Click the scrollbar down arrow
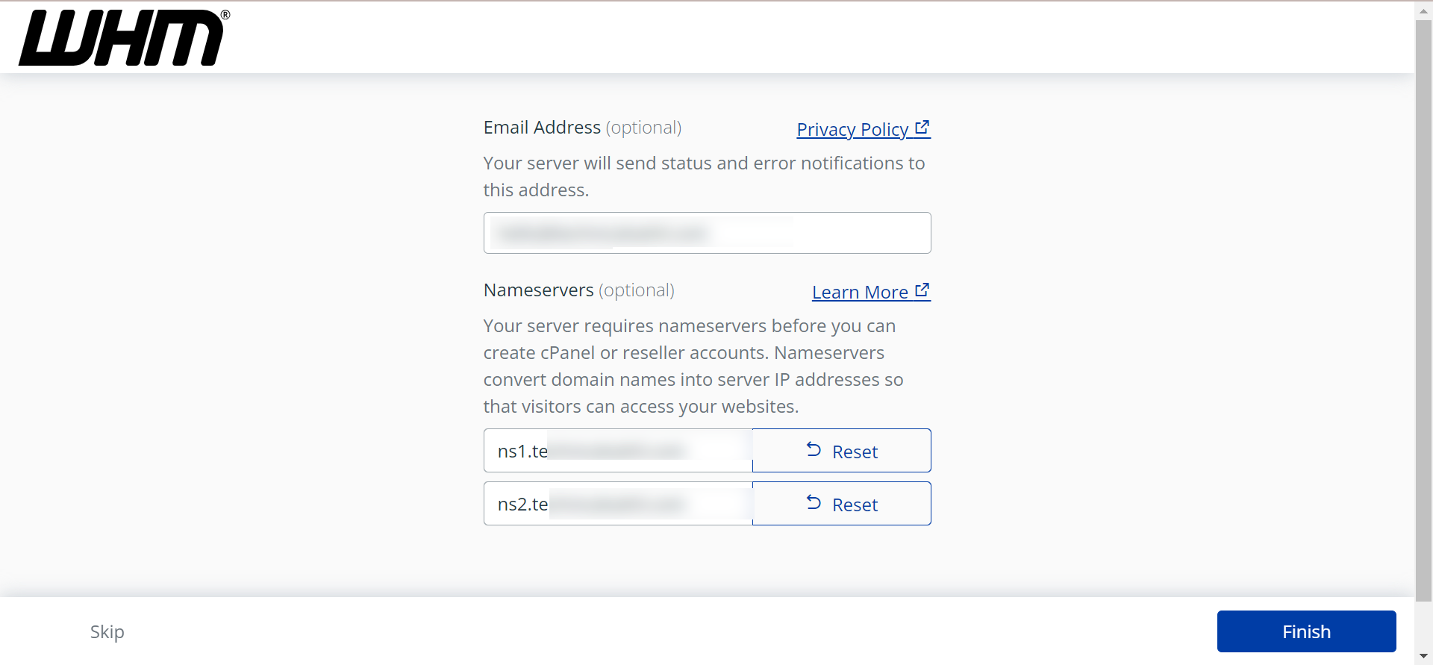 pos(1422,655)
